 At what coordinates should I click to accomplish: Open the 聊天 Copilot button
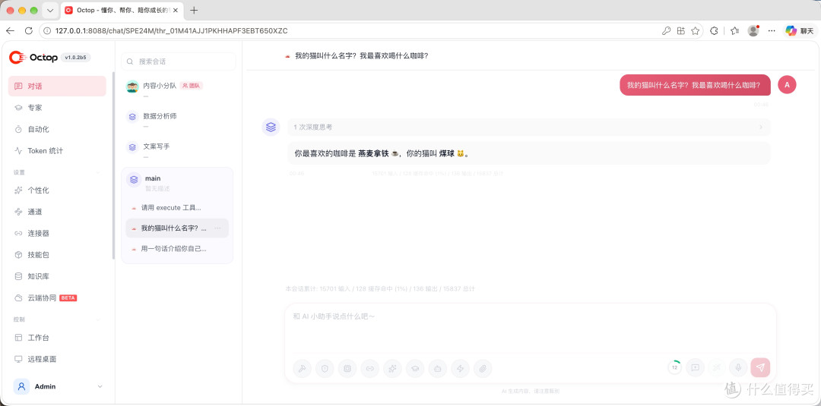click(799, 31)
